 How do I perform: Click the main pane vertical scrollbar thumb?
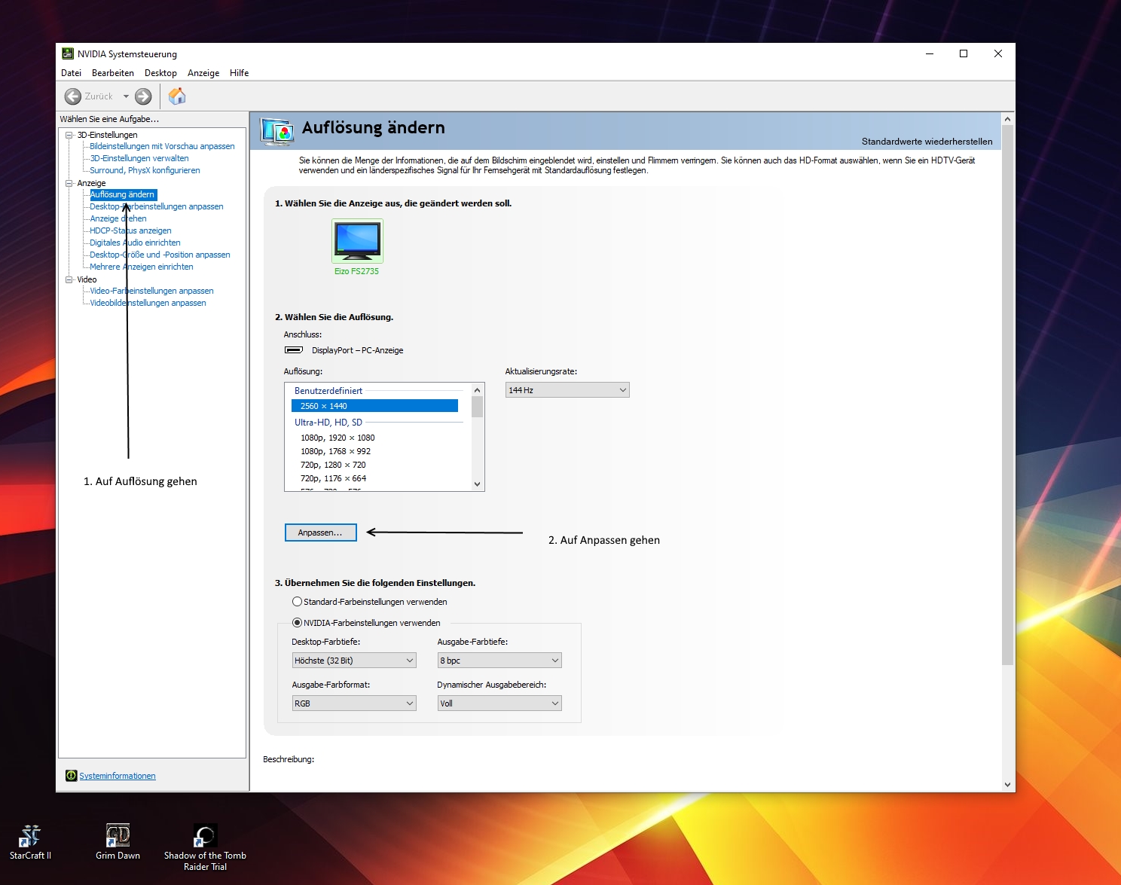click(x=1008, y=395)
